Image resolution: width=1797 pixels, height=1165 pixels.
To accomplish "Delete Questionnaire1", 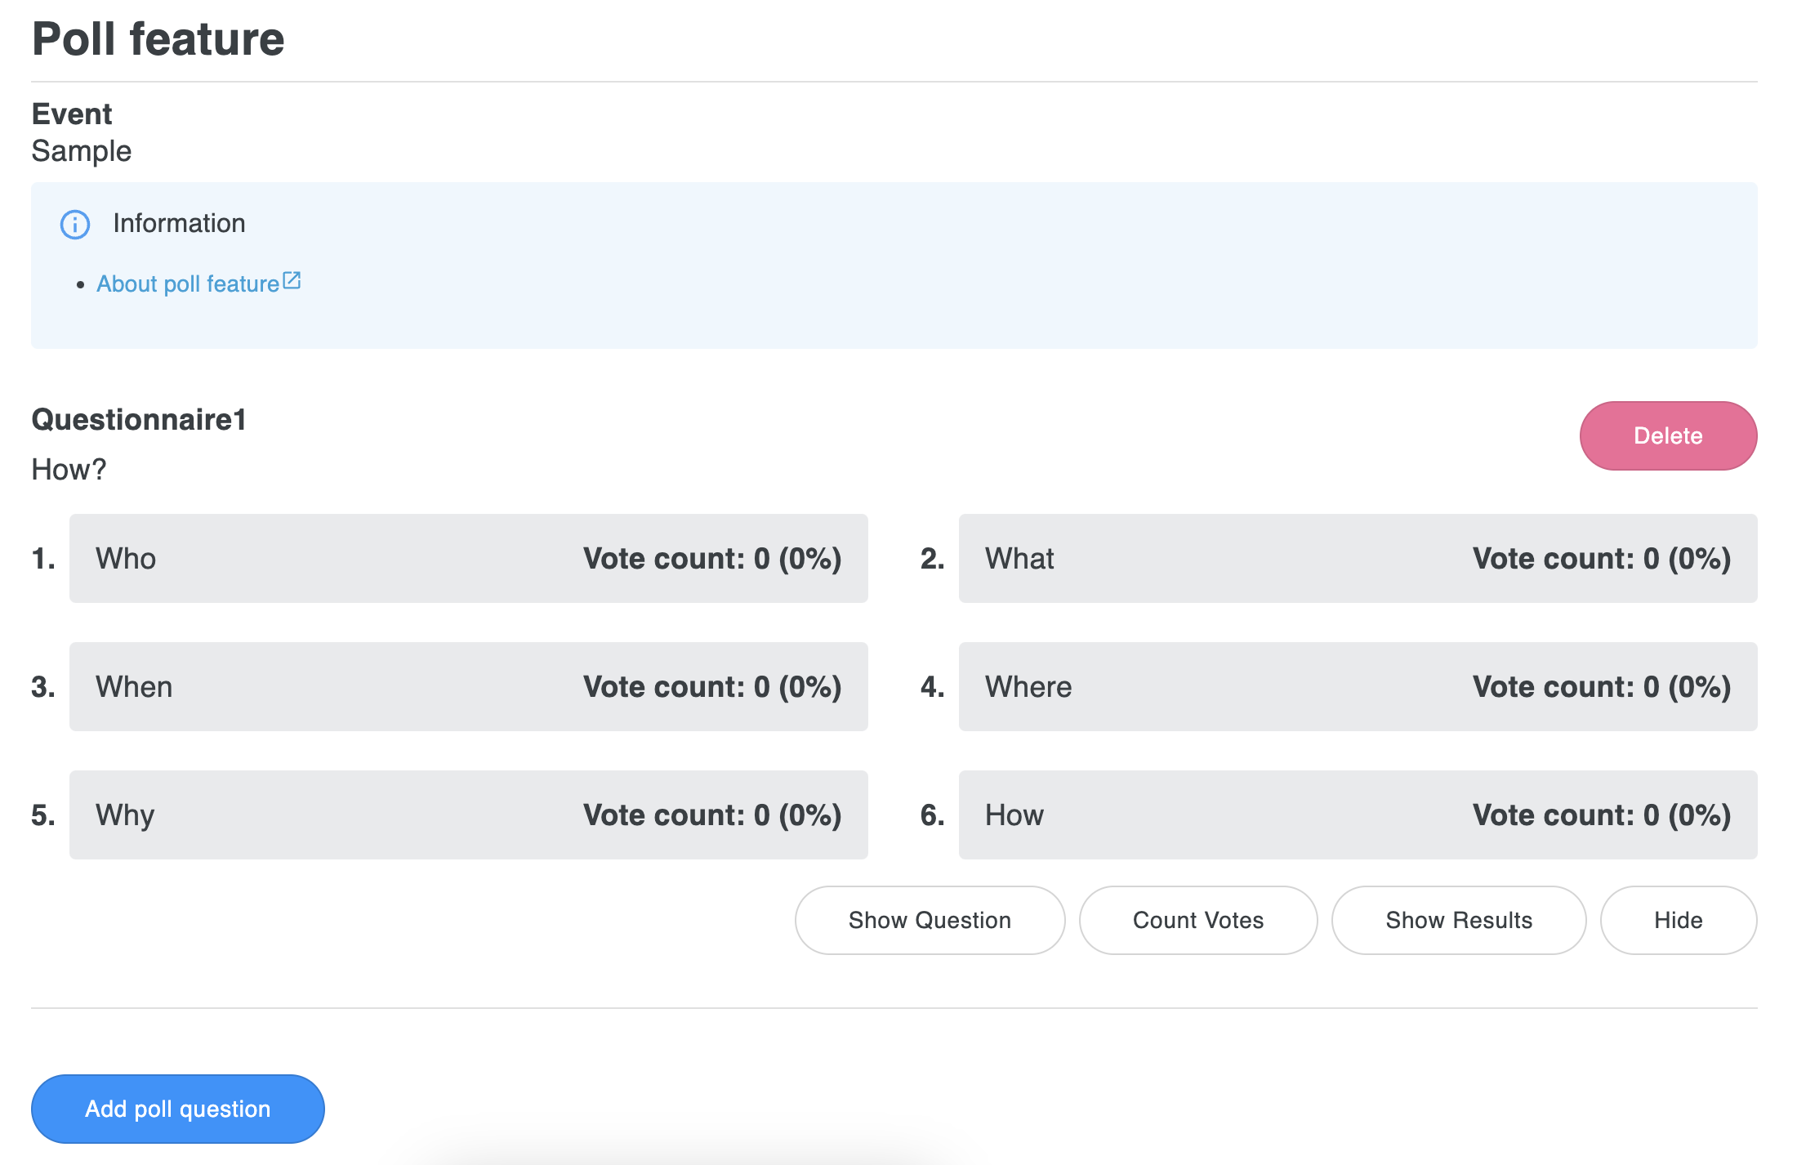I will (1667, 435).
